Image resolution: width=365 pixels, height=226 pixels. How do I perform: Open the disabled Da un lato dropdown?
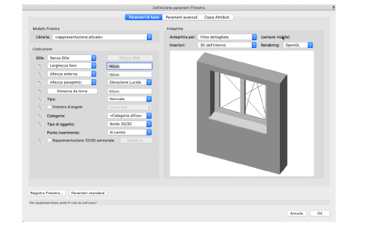[x=129, y=107]
